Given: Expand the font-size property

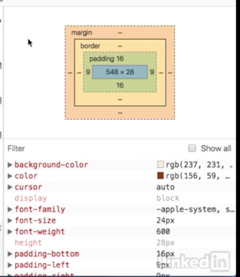Looking at the screenshot, I should click(x=10, y=221).
